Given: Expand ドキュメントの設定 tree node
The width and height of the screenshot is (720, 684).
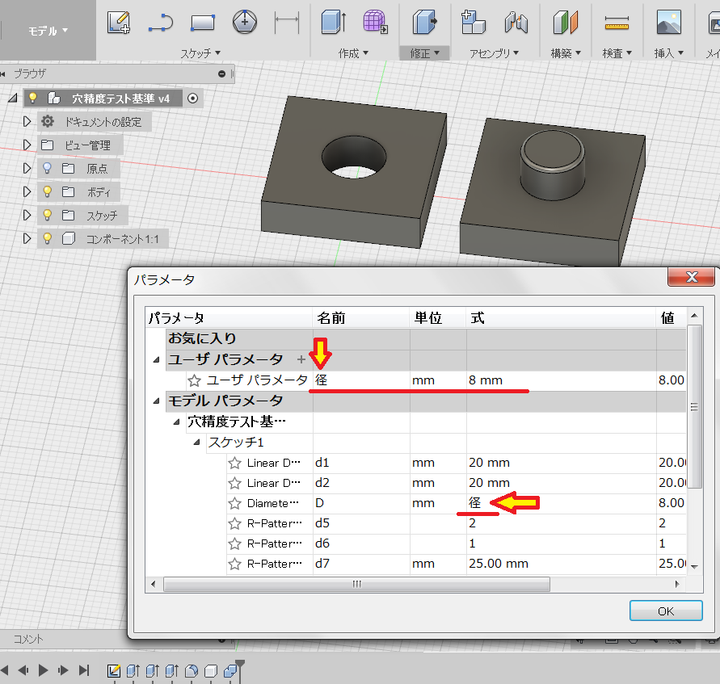Looking at the screenshot, I should pyautogui.click(x=27, y=122).
